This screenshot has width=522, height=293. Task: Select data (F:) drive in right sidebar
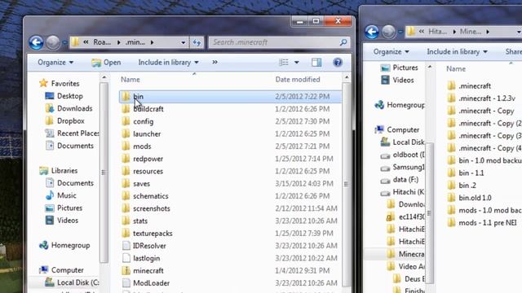(400, 180)
